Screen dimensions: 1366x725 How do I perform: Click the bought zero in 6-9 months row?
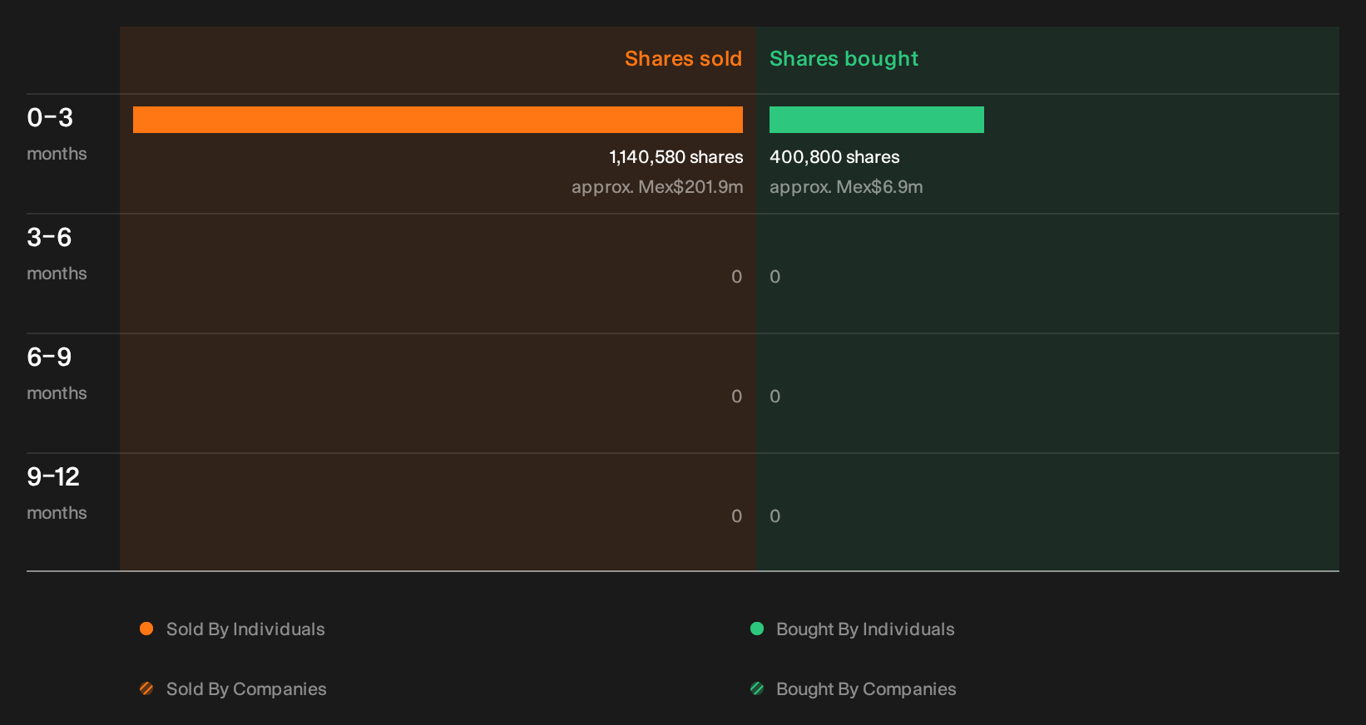(775, 397)
